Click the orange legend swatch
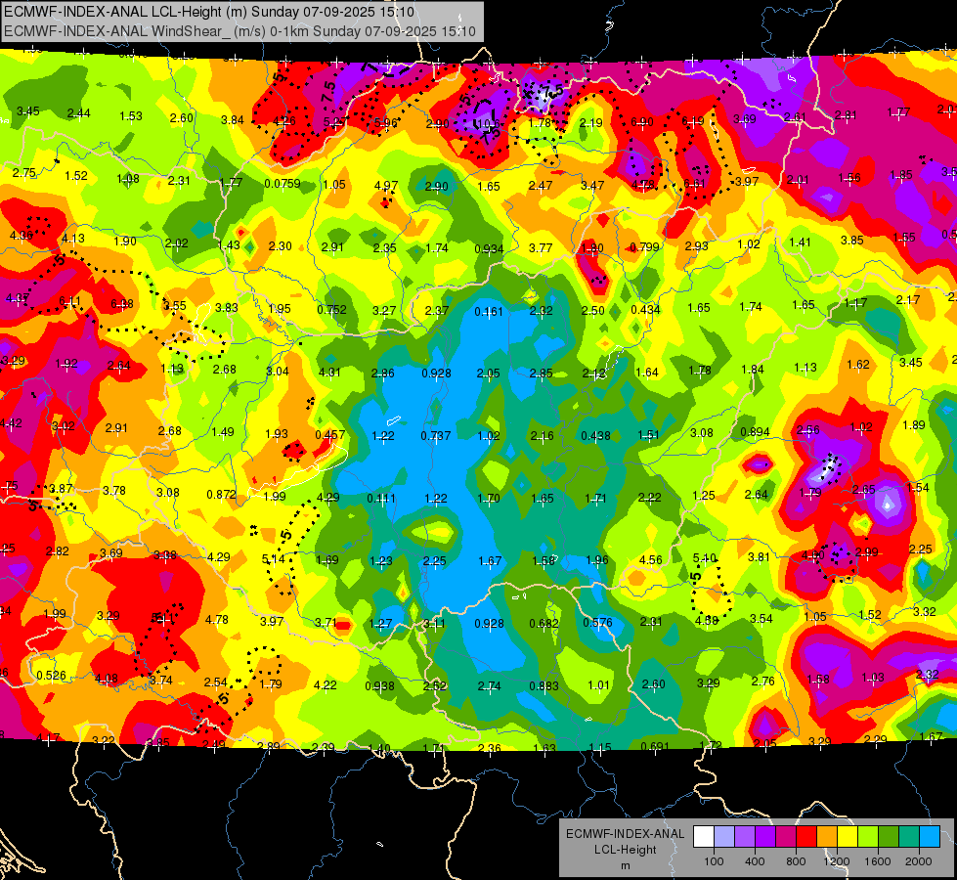The image size is (957, 880). tap(827, 836)
